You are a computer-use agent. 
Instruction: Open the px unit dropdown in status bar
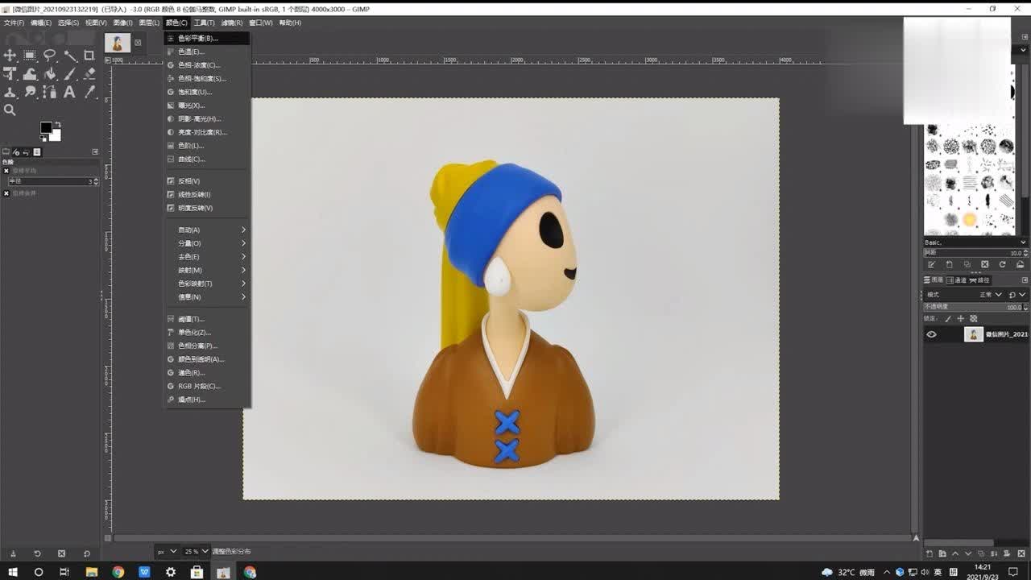coord(167,552)
